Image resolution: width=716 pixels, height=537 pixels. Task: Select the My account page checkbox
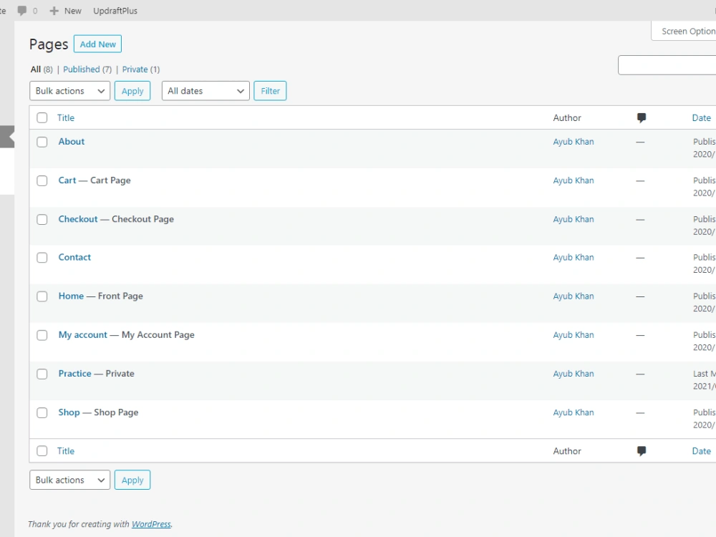(42, 335)
